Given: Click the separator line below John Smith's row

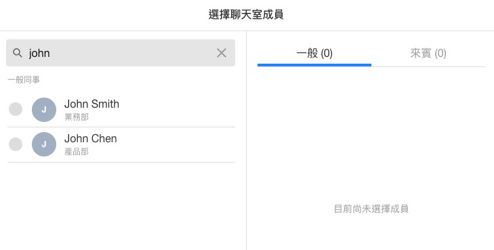Looking at the screenshot, I should (121, 127).
